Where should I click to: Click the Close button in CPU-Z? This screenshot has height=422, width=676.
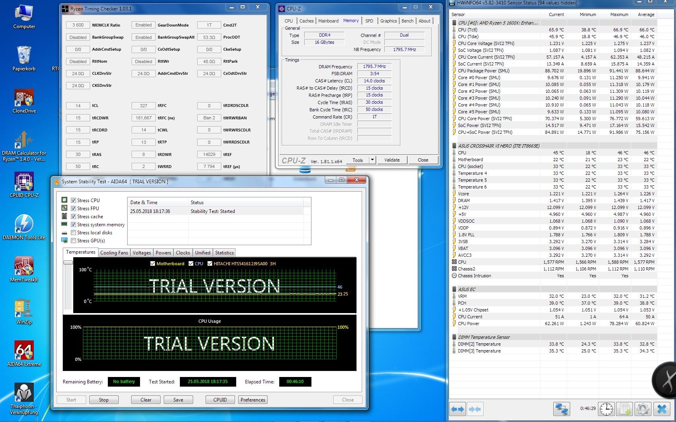(x=423, y=160)
